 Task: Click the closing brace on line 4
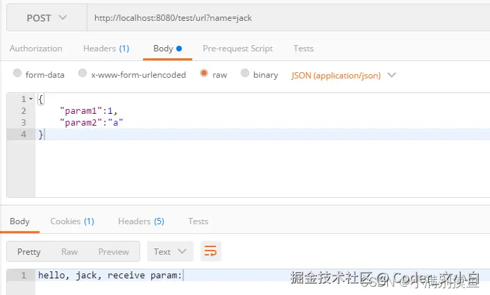pyautogui.click(x=41, y=135)
